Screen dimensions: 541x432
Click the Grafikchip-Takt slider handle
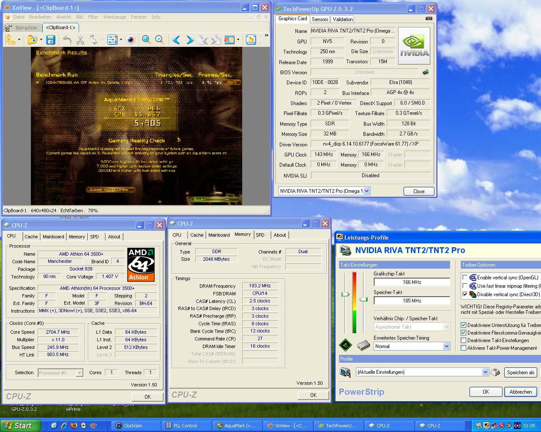click(345, 294)
